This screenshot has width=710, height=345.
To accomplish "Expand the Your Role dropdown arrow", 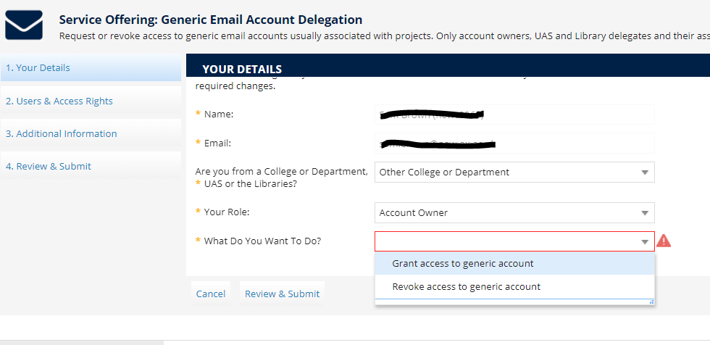I will tap(645, 213).
